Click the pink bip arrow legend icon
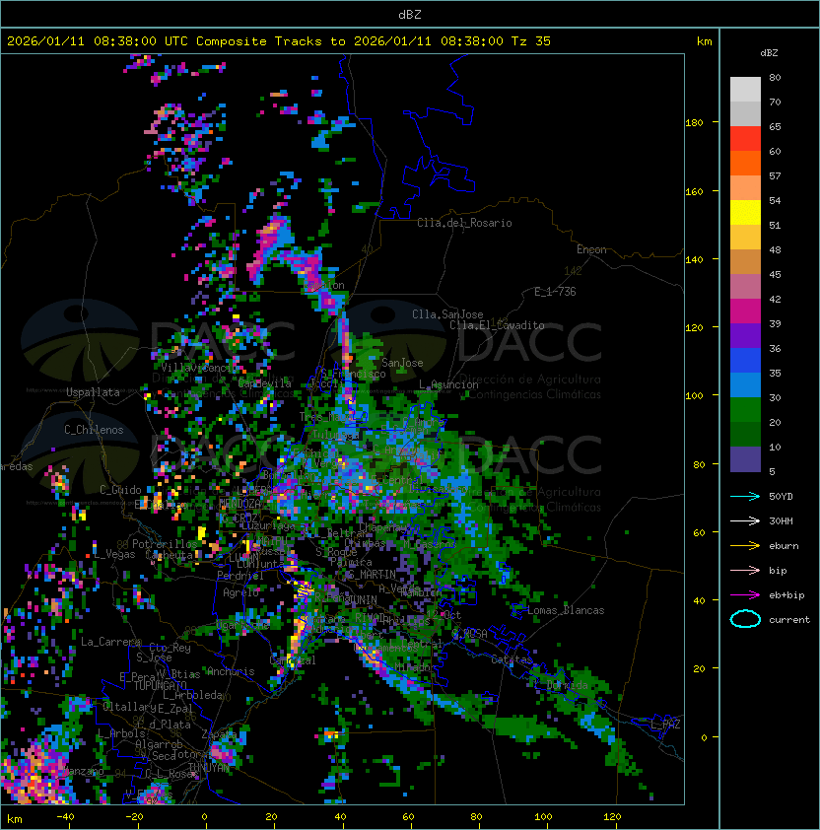The image size is (820, 830). pos(745,570)
